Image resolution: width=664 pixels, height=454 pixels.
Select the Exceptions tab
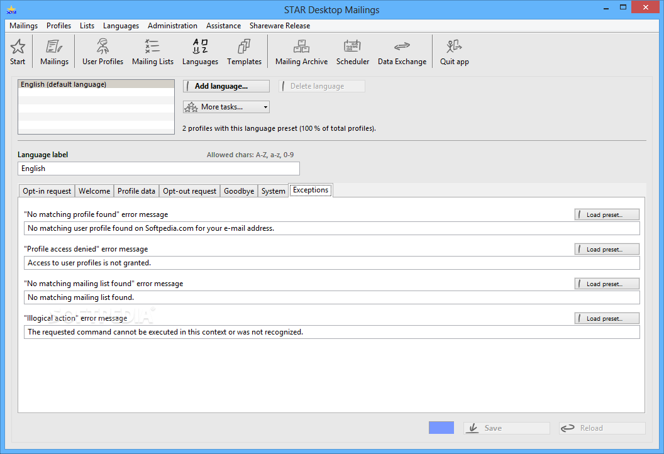(311, 190)
